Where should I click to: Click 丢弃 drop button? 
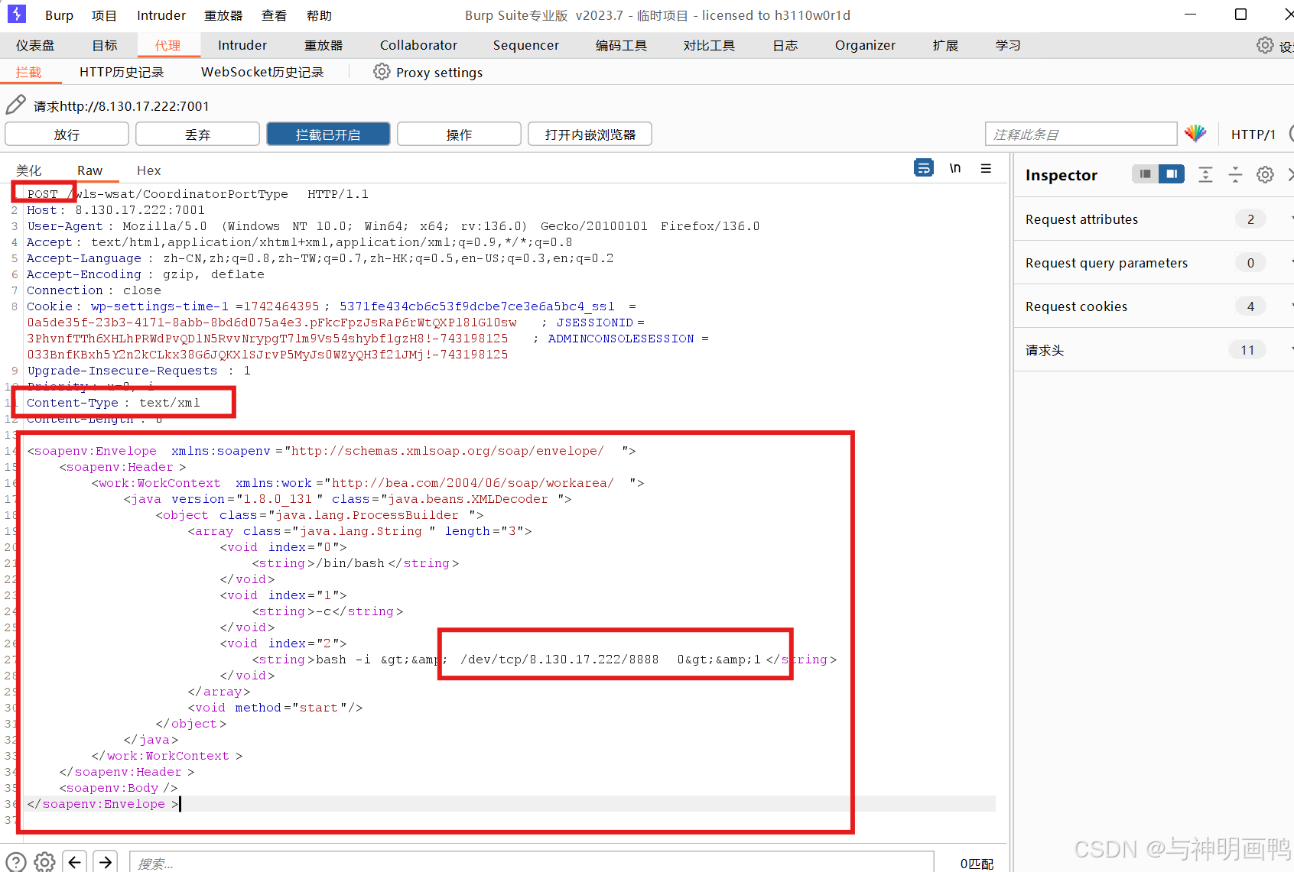[x=197, y=134]
